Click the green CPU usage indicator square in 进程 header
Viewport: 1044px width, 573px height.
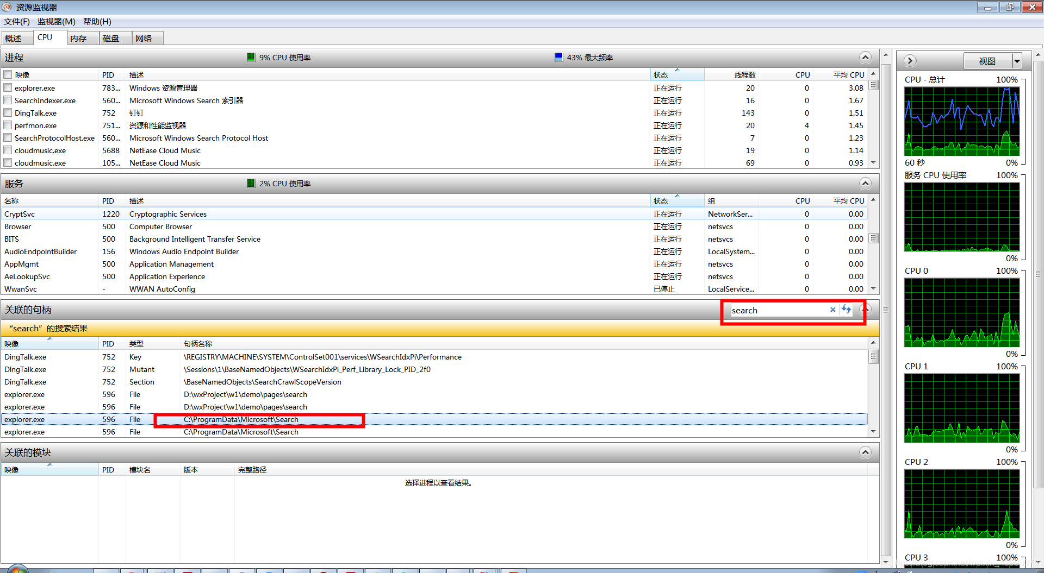point(251,57)
